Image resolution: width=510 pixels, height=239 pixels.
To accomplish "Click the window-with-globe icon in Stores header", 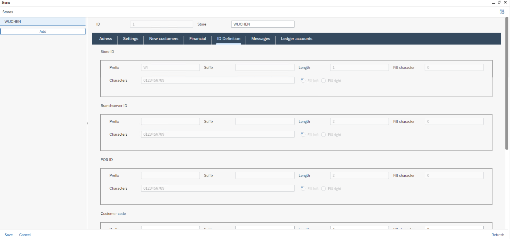I will pos(502,12).
